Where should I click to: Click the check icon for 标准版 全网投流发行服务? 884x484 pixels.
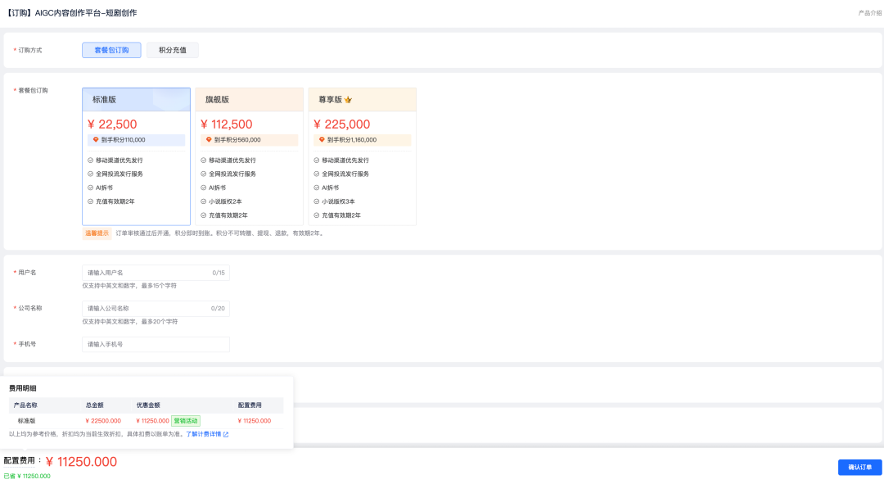click(90, 174)
